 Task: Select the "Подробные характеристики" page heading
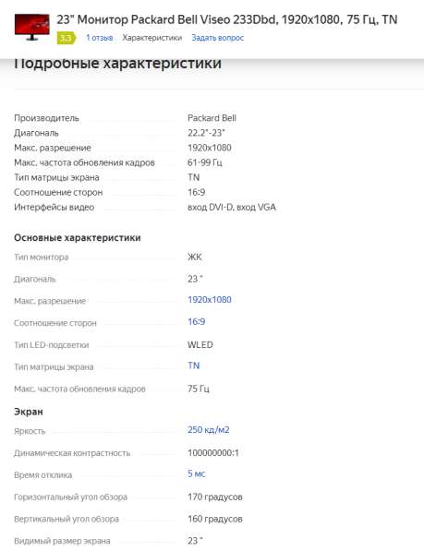(118, 64)
